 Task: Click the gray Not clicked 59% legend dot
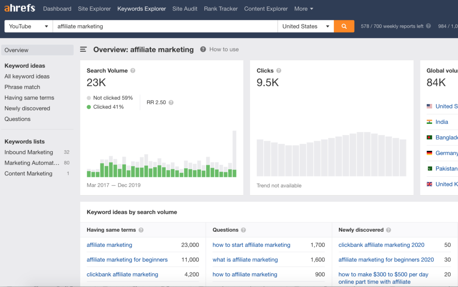(x=89, y=98)
